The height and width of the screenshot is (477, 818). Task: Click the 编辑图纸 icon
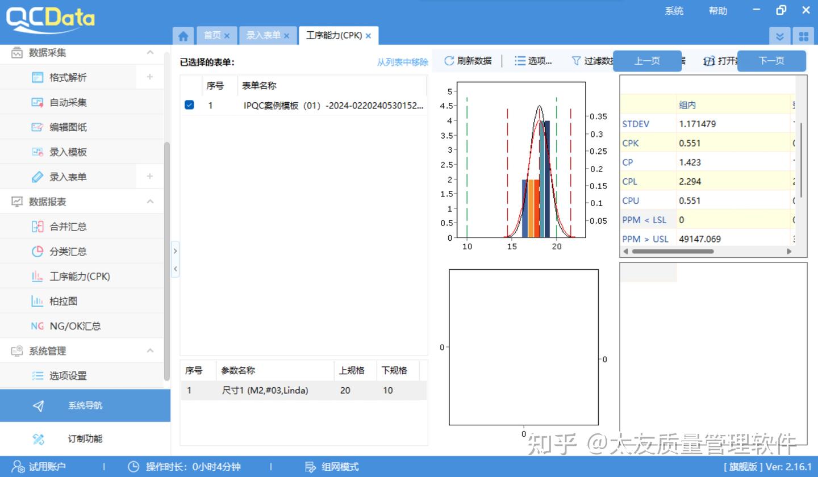(x=37, y=127)
